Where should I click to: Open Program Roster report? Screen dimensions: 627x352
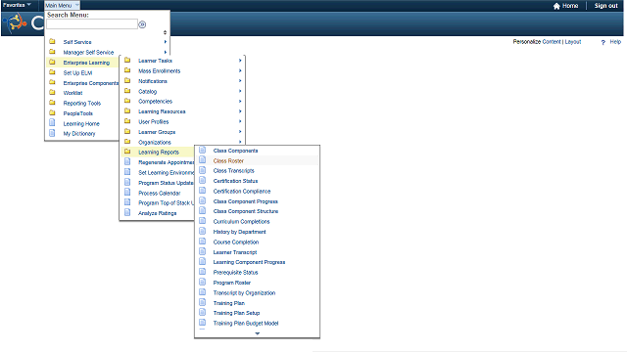232,283
